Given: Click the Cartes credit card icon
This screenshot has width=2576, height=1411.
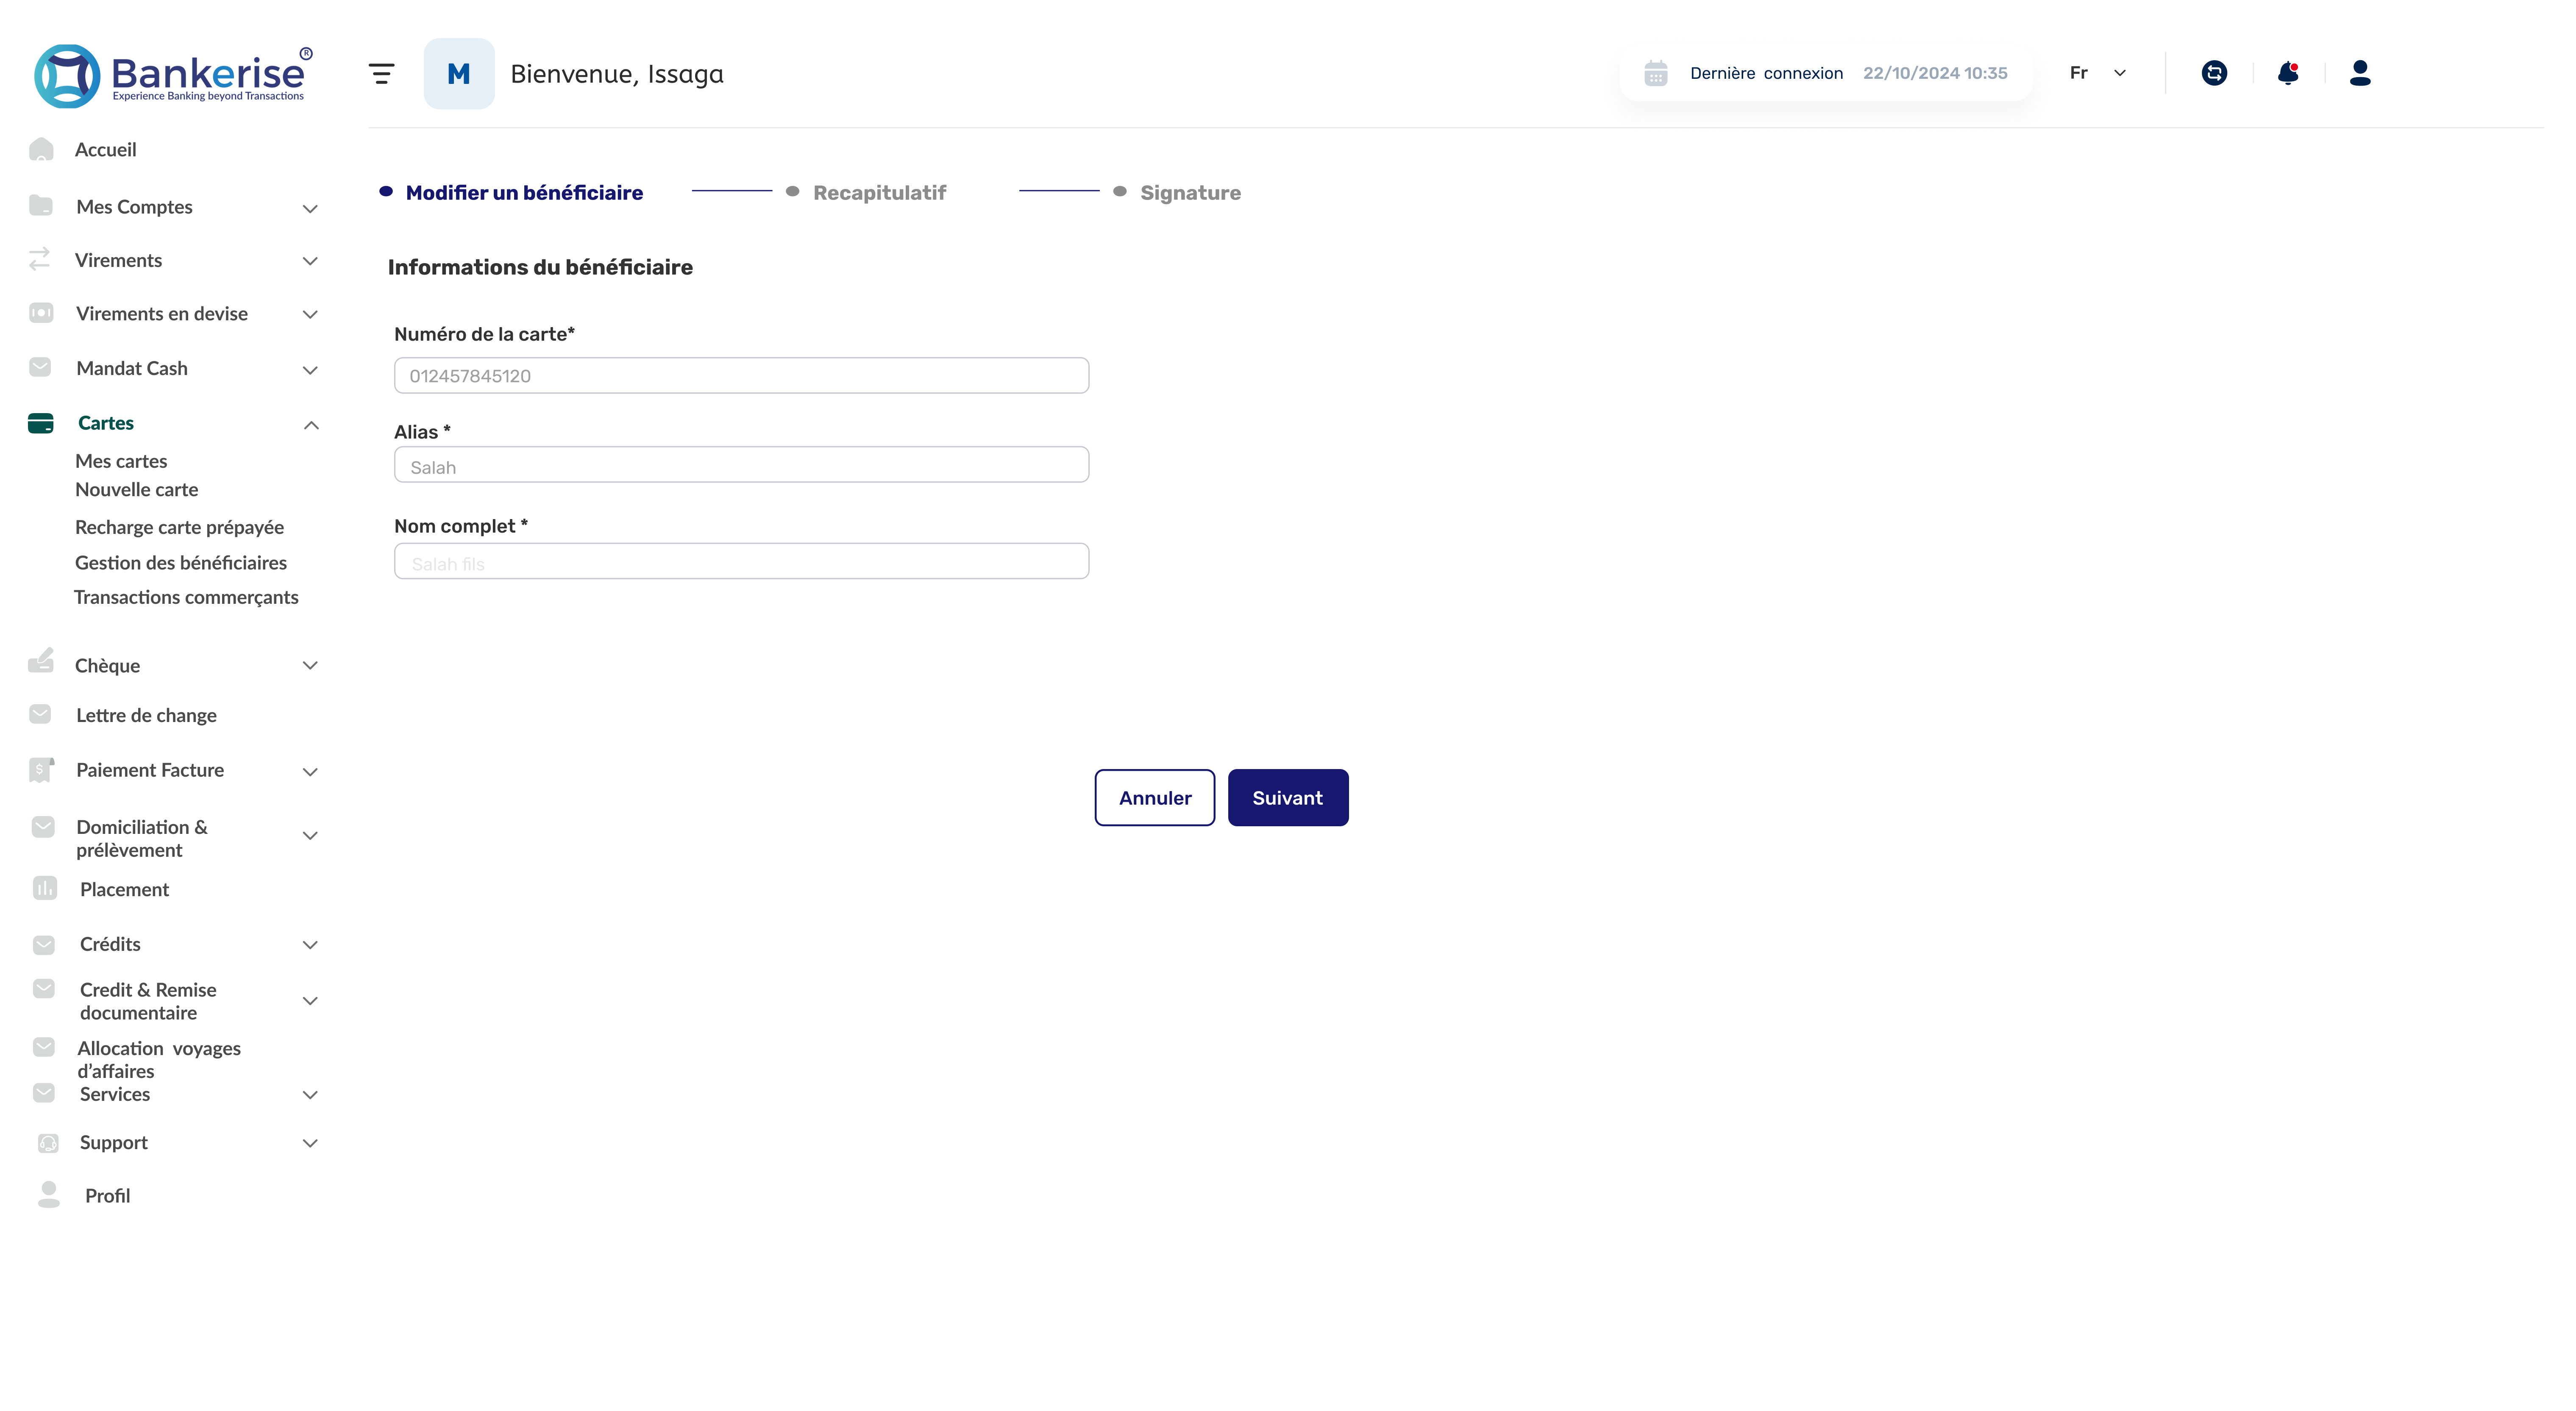Looking at the screenshot, I should (41, 423).
